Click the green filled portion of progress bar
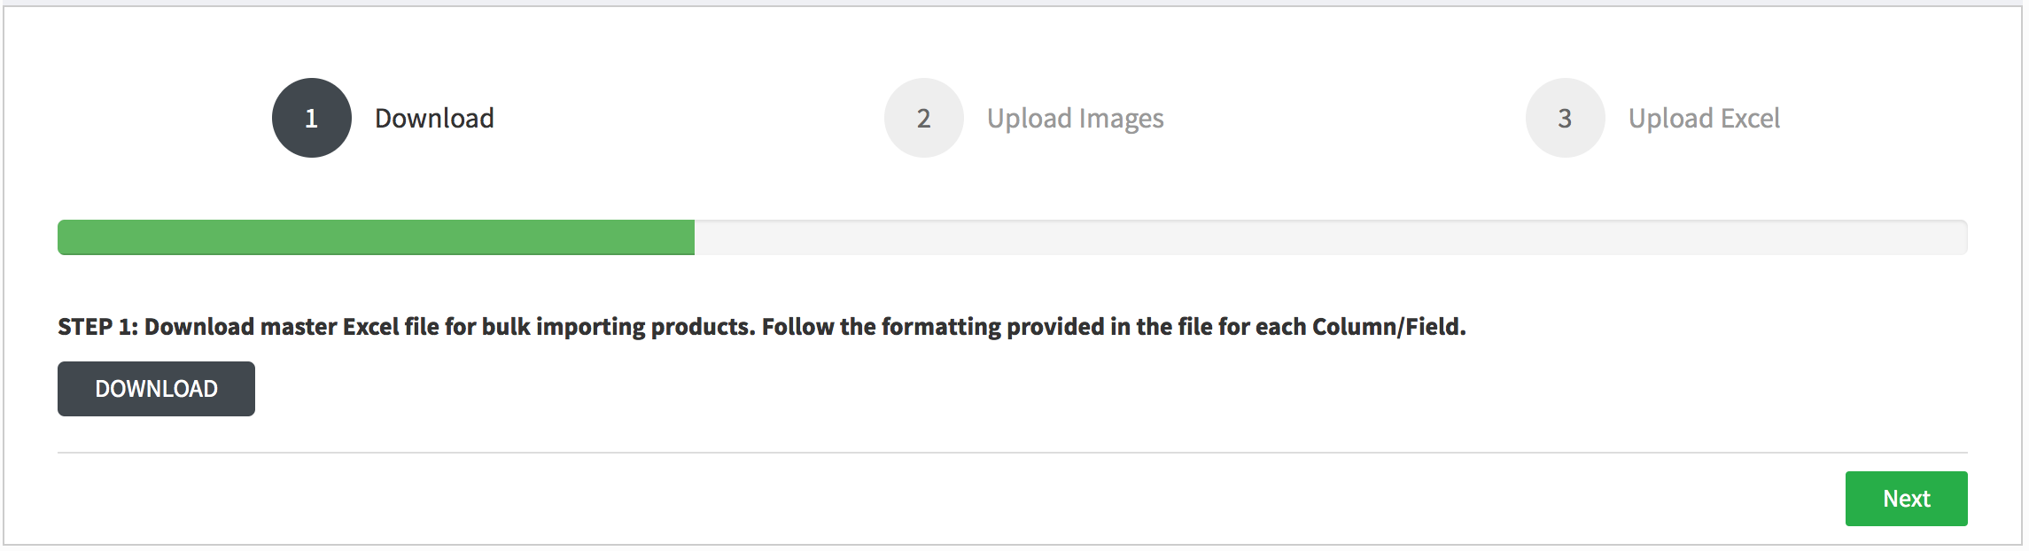Image resolution: width=2029 pixels, height=551 pixels. (x=376, y=237)
